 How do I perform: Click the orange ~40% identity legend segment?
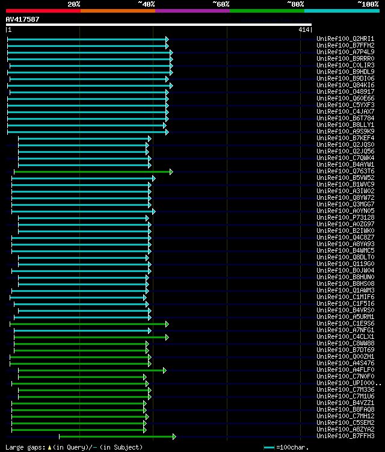pyautogui.click(x=118, y=11)
